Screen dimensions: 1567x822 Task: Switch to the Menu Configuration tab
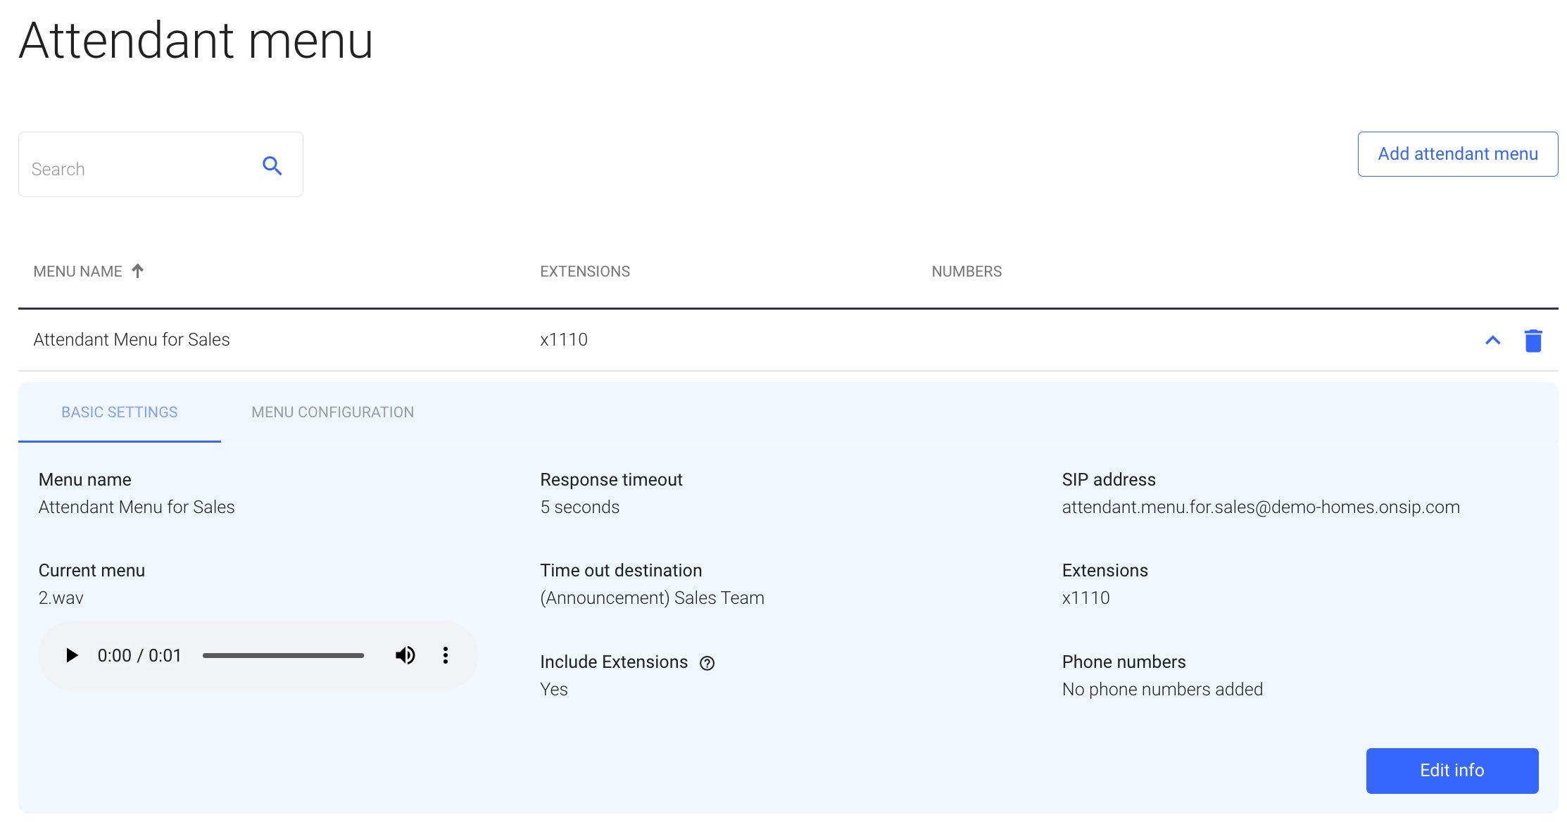332,412
